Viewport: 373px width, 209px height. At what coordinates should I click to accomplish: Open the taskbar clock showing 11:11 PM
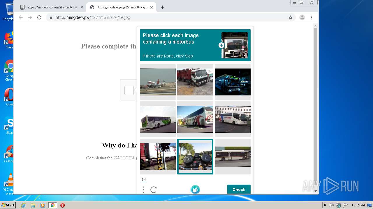click(358, 205)
